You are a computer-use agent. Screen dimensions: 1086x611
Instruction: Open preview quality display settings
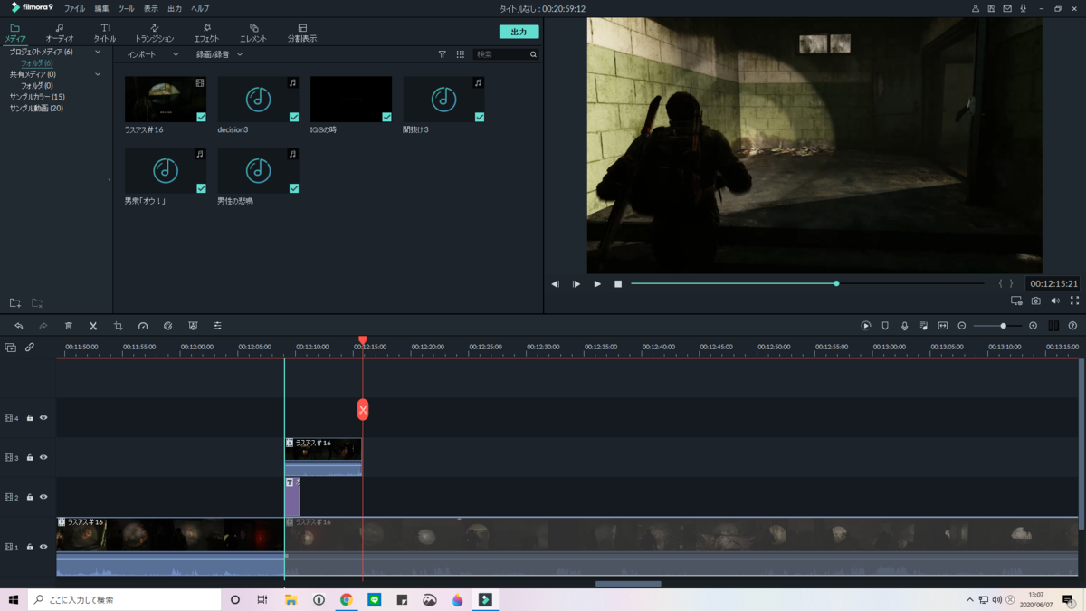click(1016, 301)
